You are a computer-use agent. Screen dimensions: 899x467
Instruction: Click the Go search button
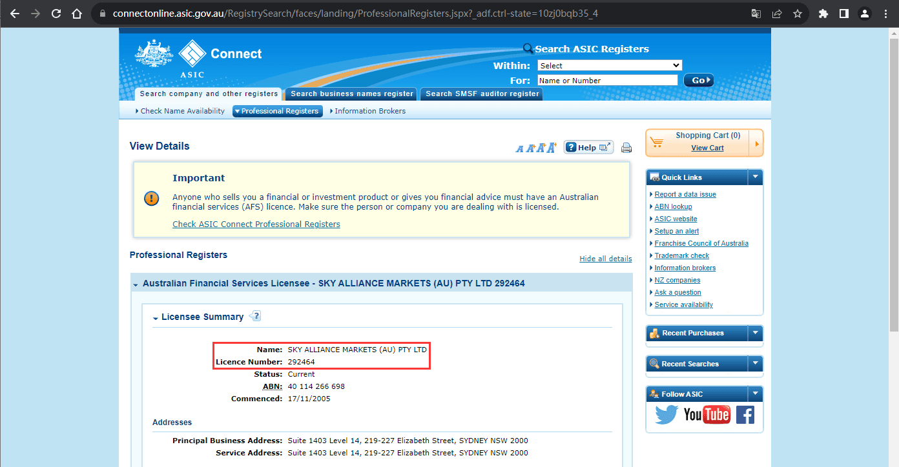[x=699, y=80]
